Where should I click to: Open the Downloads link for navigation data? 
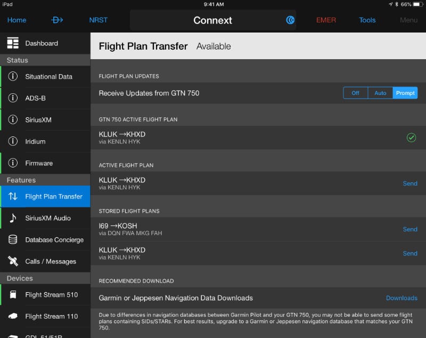click(x=402, y=298)
